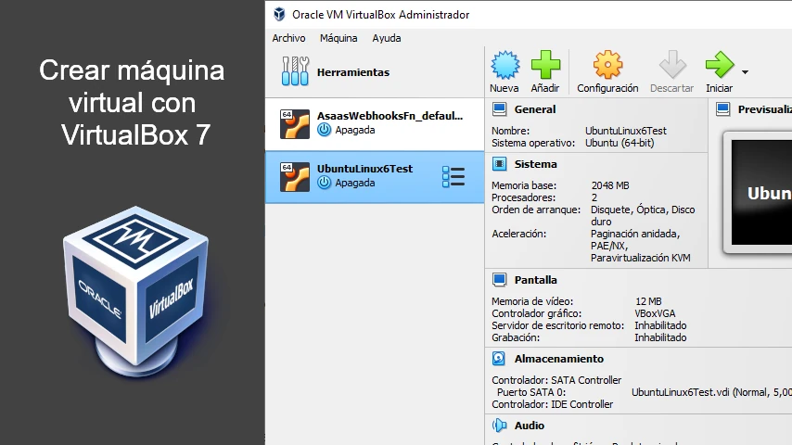Start the machine with Iniciar arrow

[720, 65]
